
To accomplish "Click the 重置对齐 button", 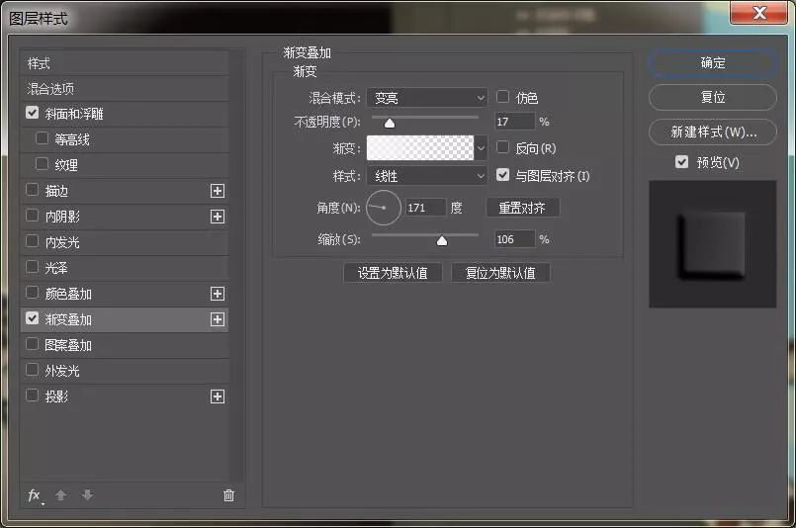I will pos(522,208).
